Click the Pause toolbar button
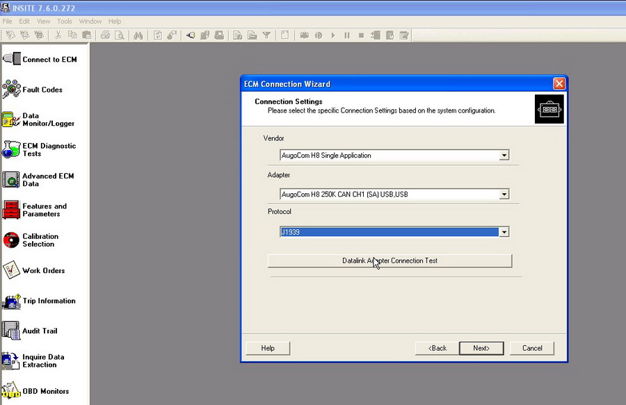Image resolution: width=626 pixels, height=405 pixels. [x=347, y=35]
